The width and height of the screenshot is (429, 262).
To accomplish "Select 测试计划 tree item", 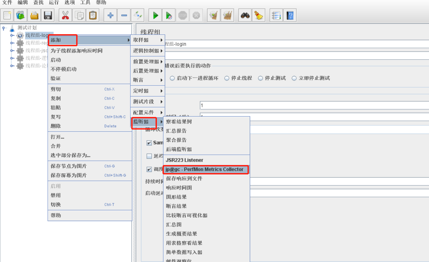I will tap(27, 28).
